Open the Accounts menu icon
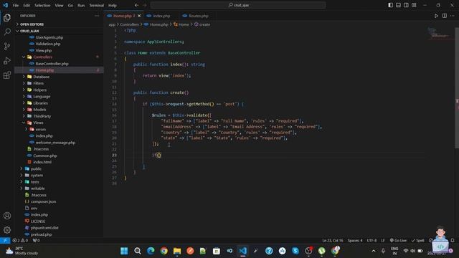This screenshot has width=459, height=258. tap(7, 216)
